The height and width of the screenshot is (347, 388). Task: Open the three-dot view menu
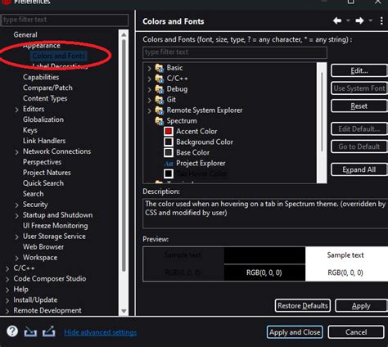381,21
